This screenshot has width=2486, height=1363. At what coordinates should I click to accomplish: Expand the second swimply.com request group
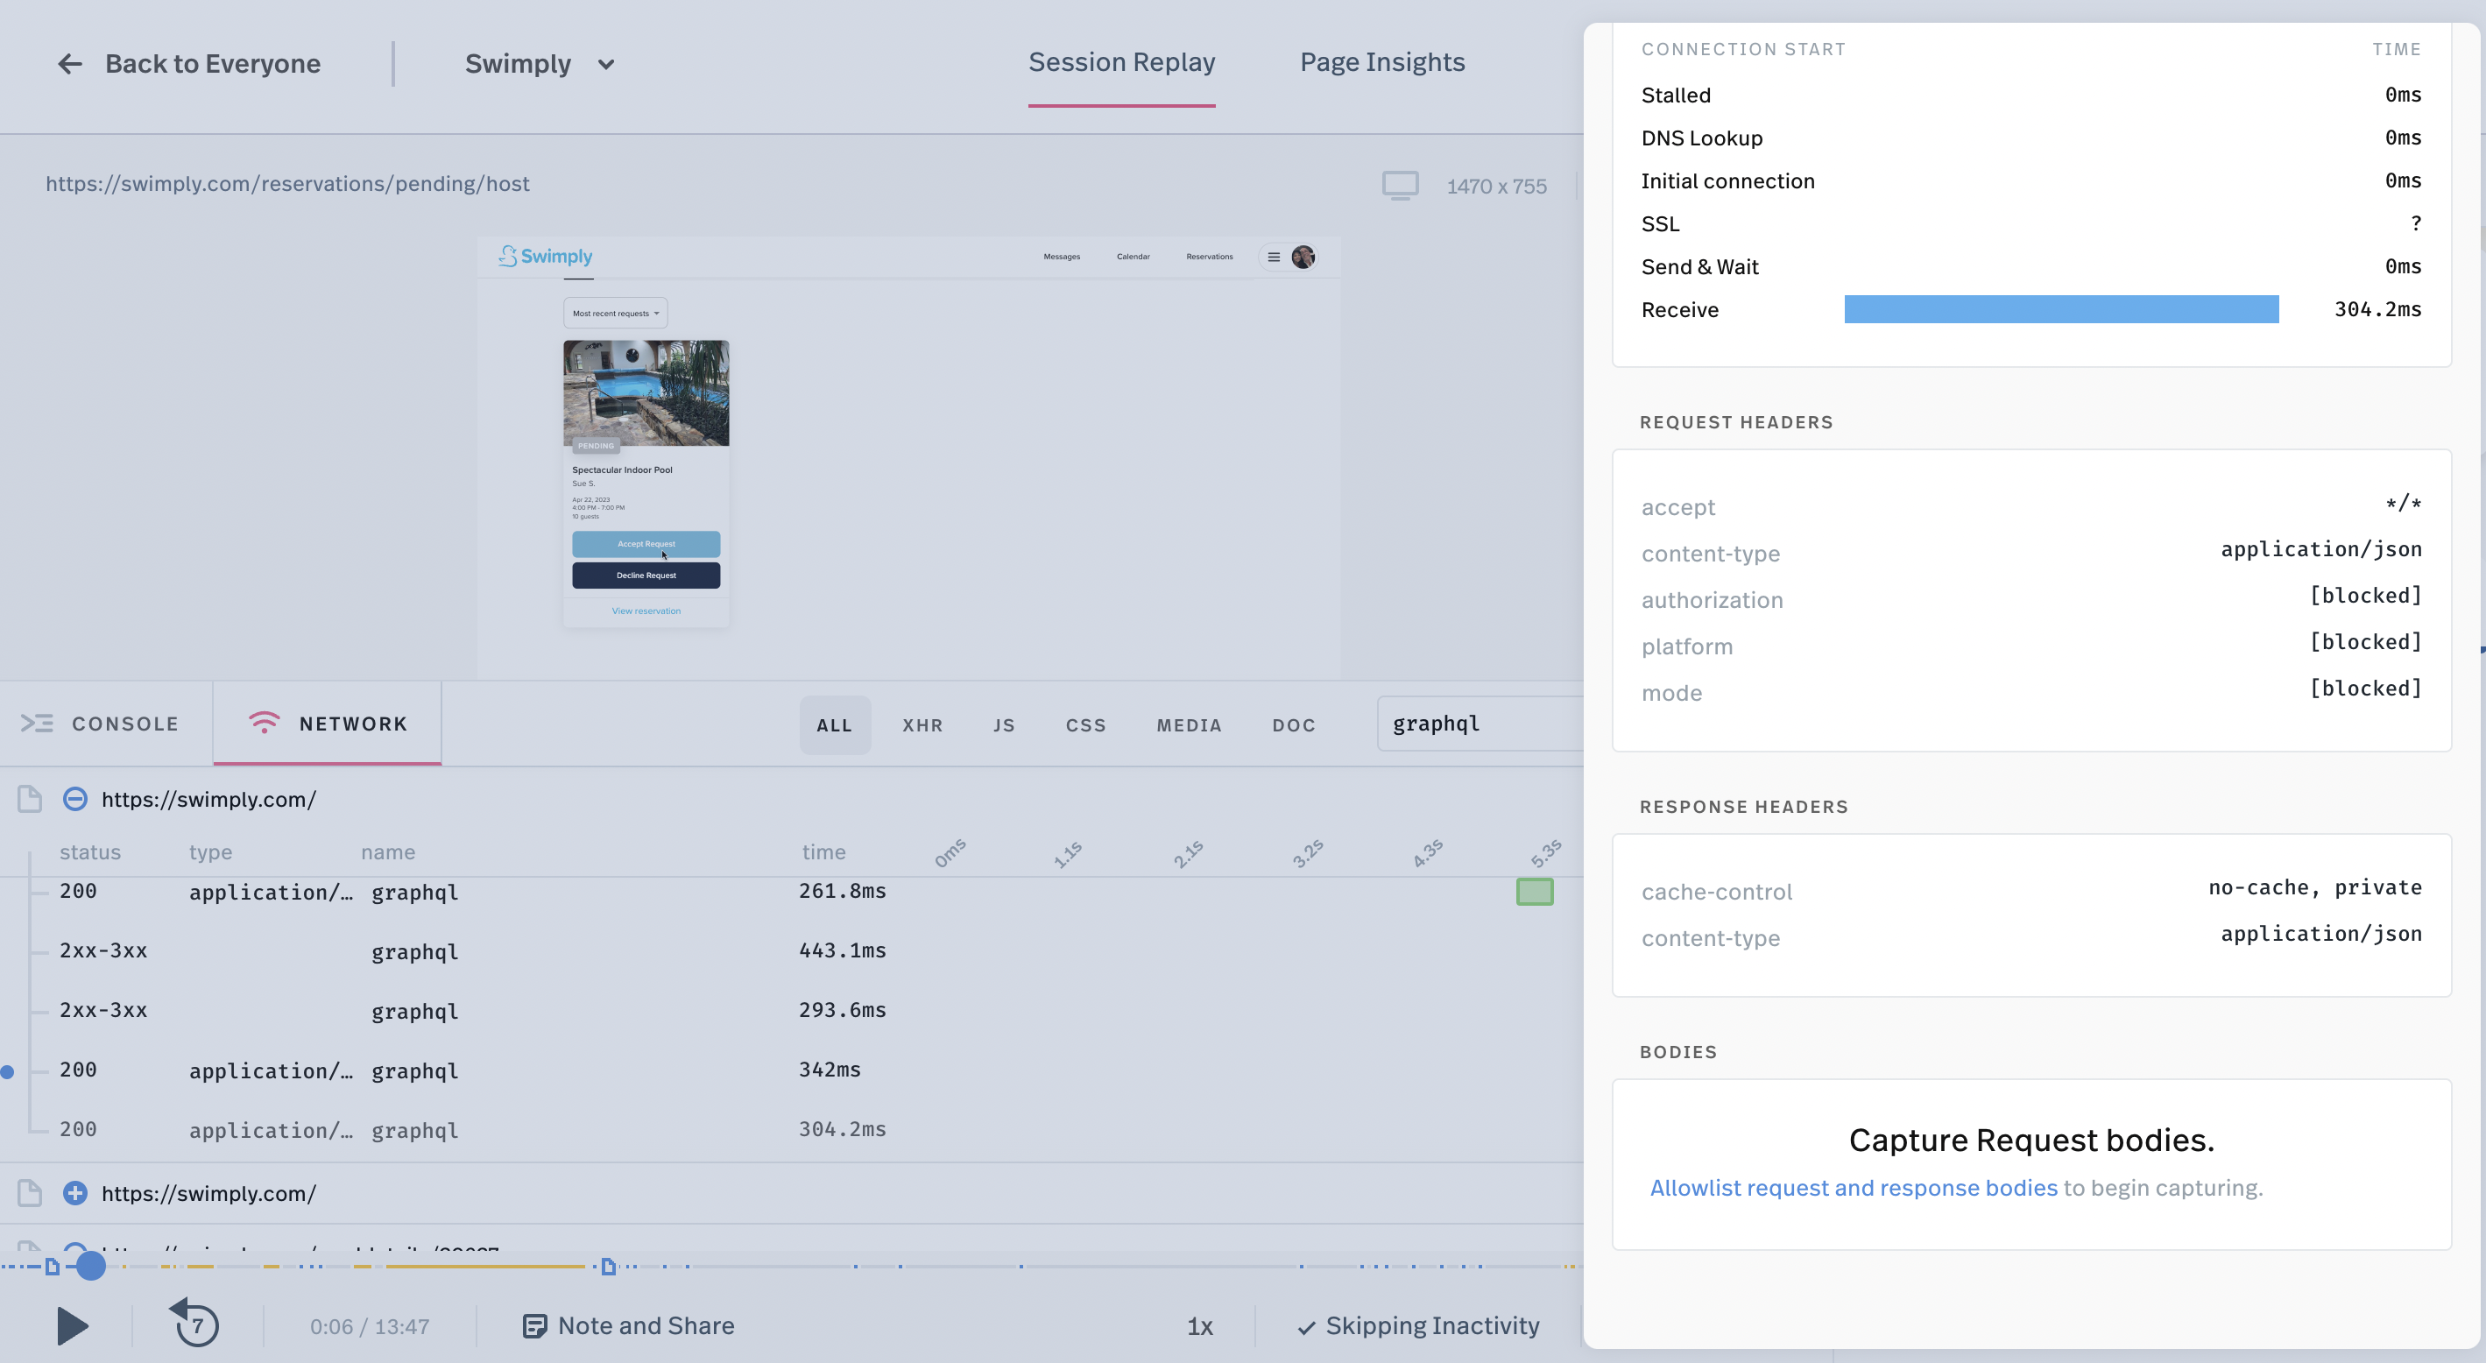point(74,1193)
